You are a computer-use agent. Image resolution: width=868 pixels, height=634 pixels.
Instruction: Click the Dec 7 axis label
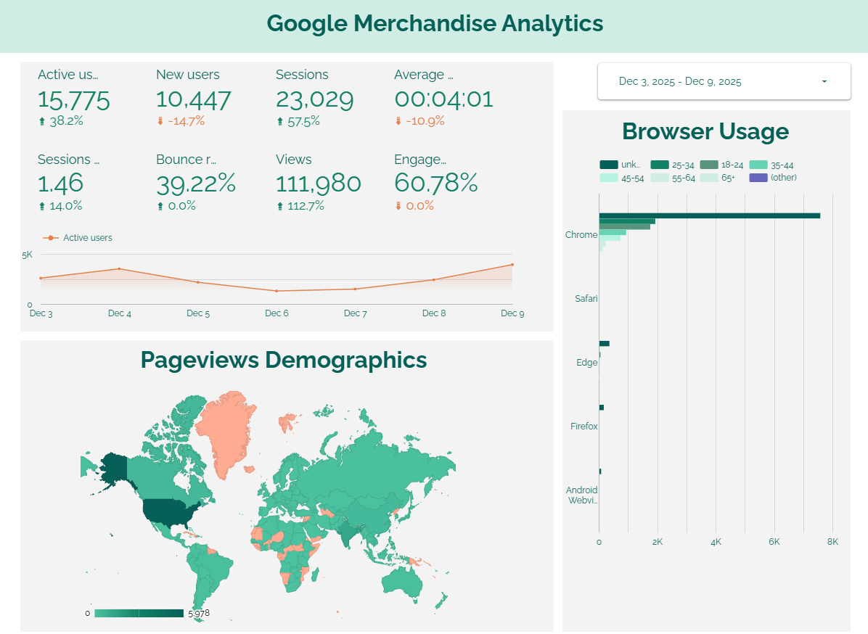(x=356, y=313)
